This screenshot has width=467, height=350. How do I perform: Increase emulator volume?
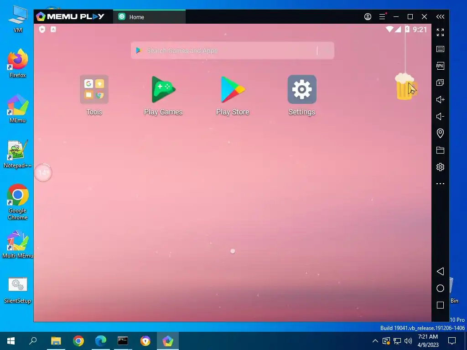point(440,99)
